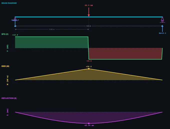Image resolution: width=170 pixels, height=129 pixels.
Task: Click the green positive shear region
Action: click(51, 42)
